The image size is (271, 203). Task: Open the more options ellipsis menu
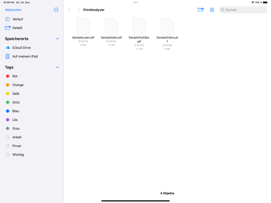click(x=56, y=10)
